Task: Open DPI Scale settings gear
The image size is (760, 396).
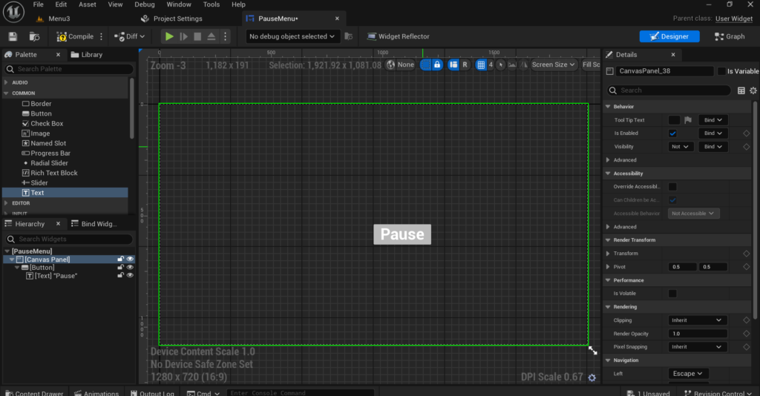Action: tap(592, 377)
